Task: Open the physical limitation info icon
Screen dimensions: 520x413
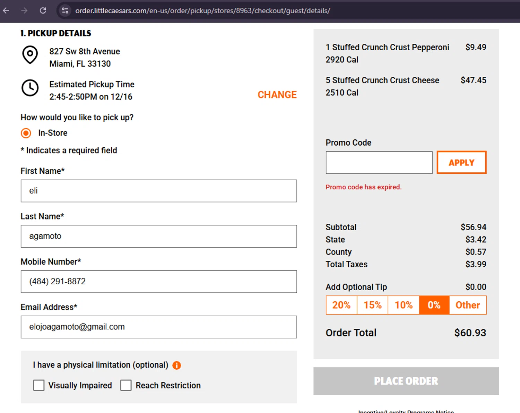Action: point(177,365)
